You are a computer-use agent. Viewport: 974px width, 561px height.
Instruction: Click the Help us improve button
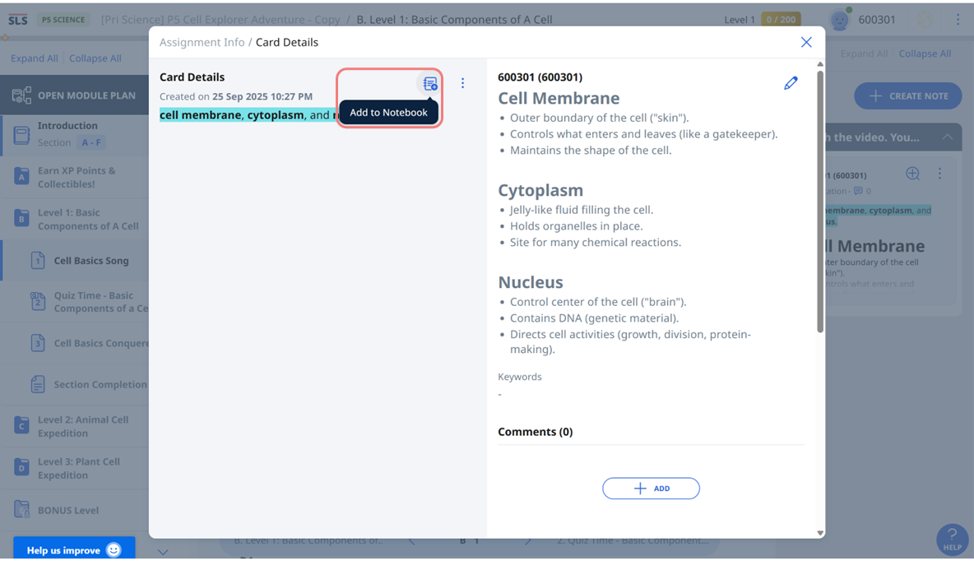(74, 549)
